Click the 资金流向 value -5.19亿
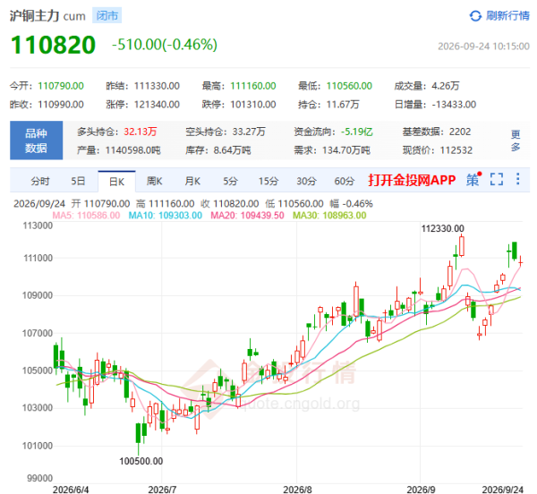 point(357,132)
